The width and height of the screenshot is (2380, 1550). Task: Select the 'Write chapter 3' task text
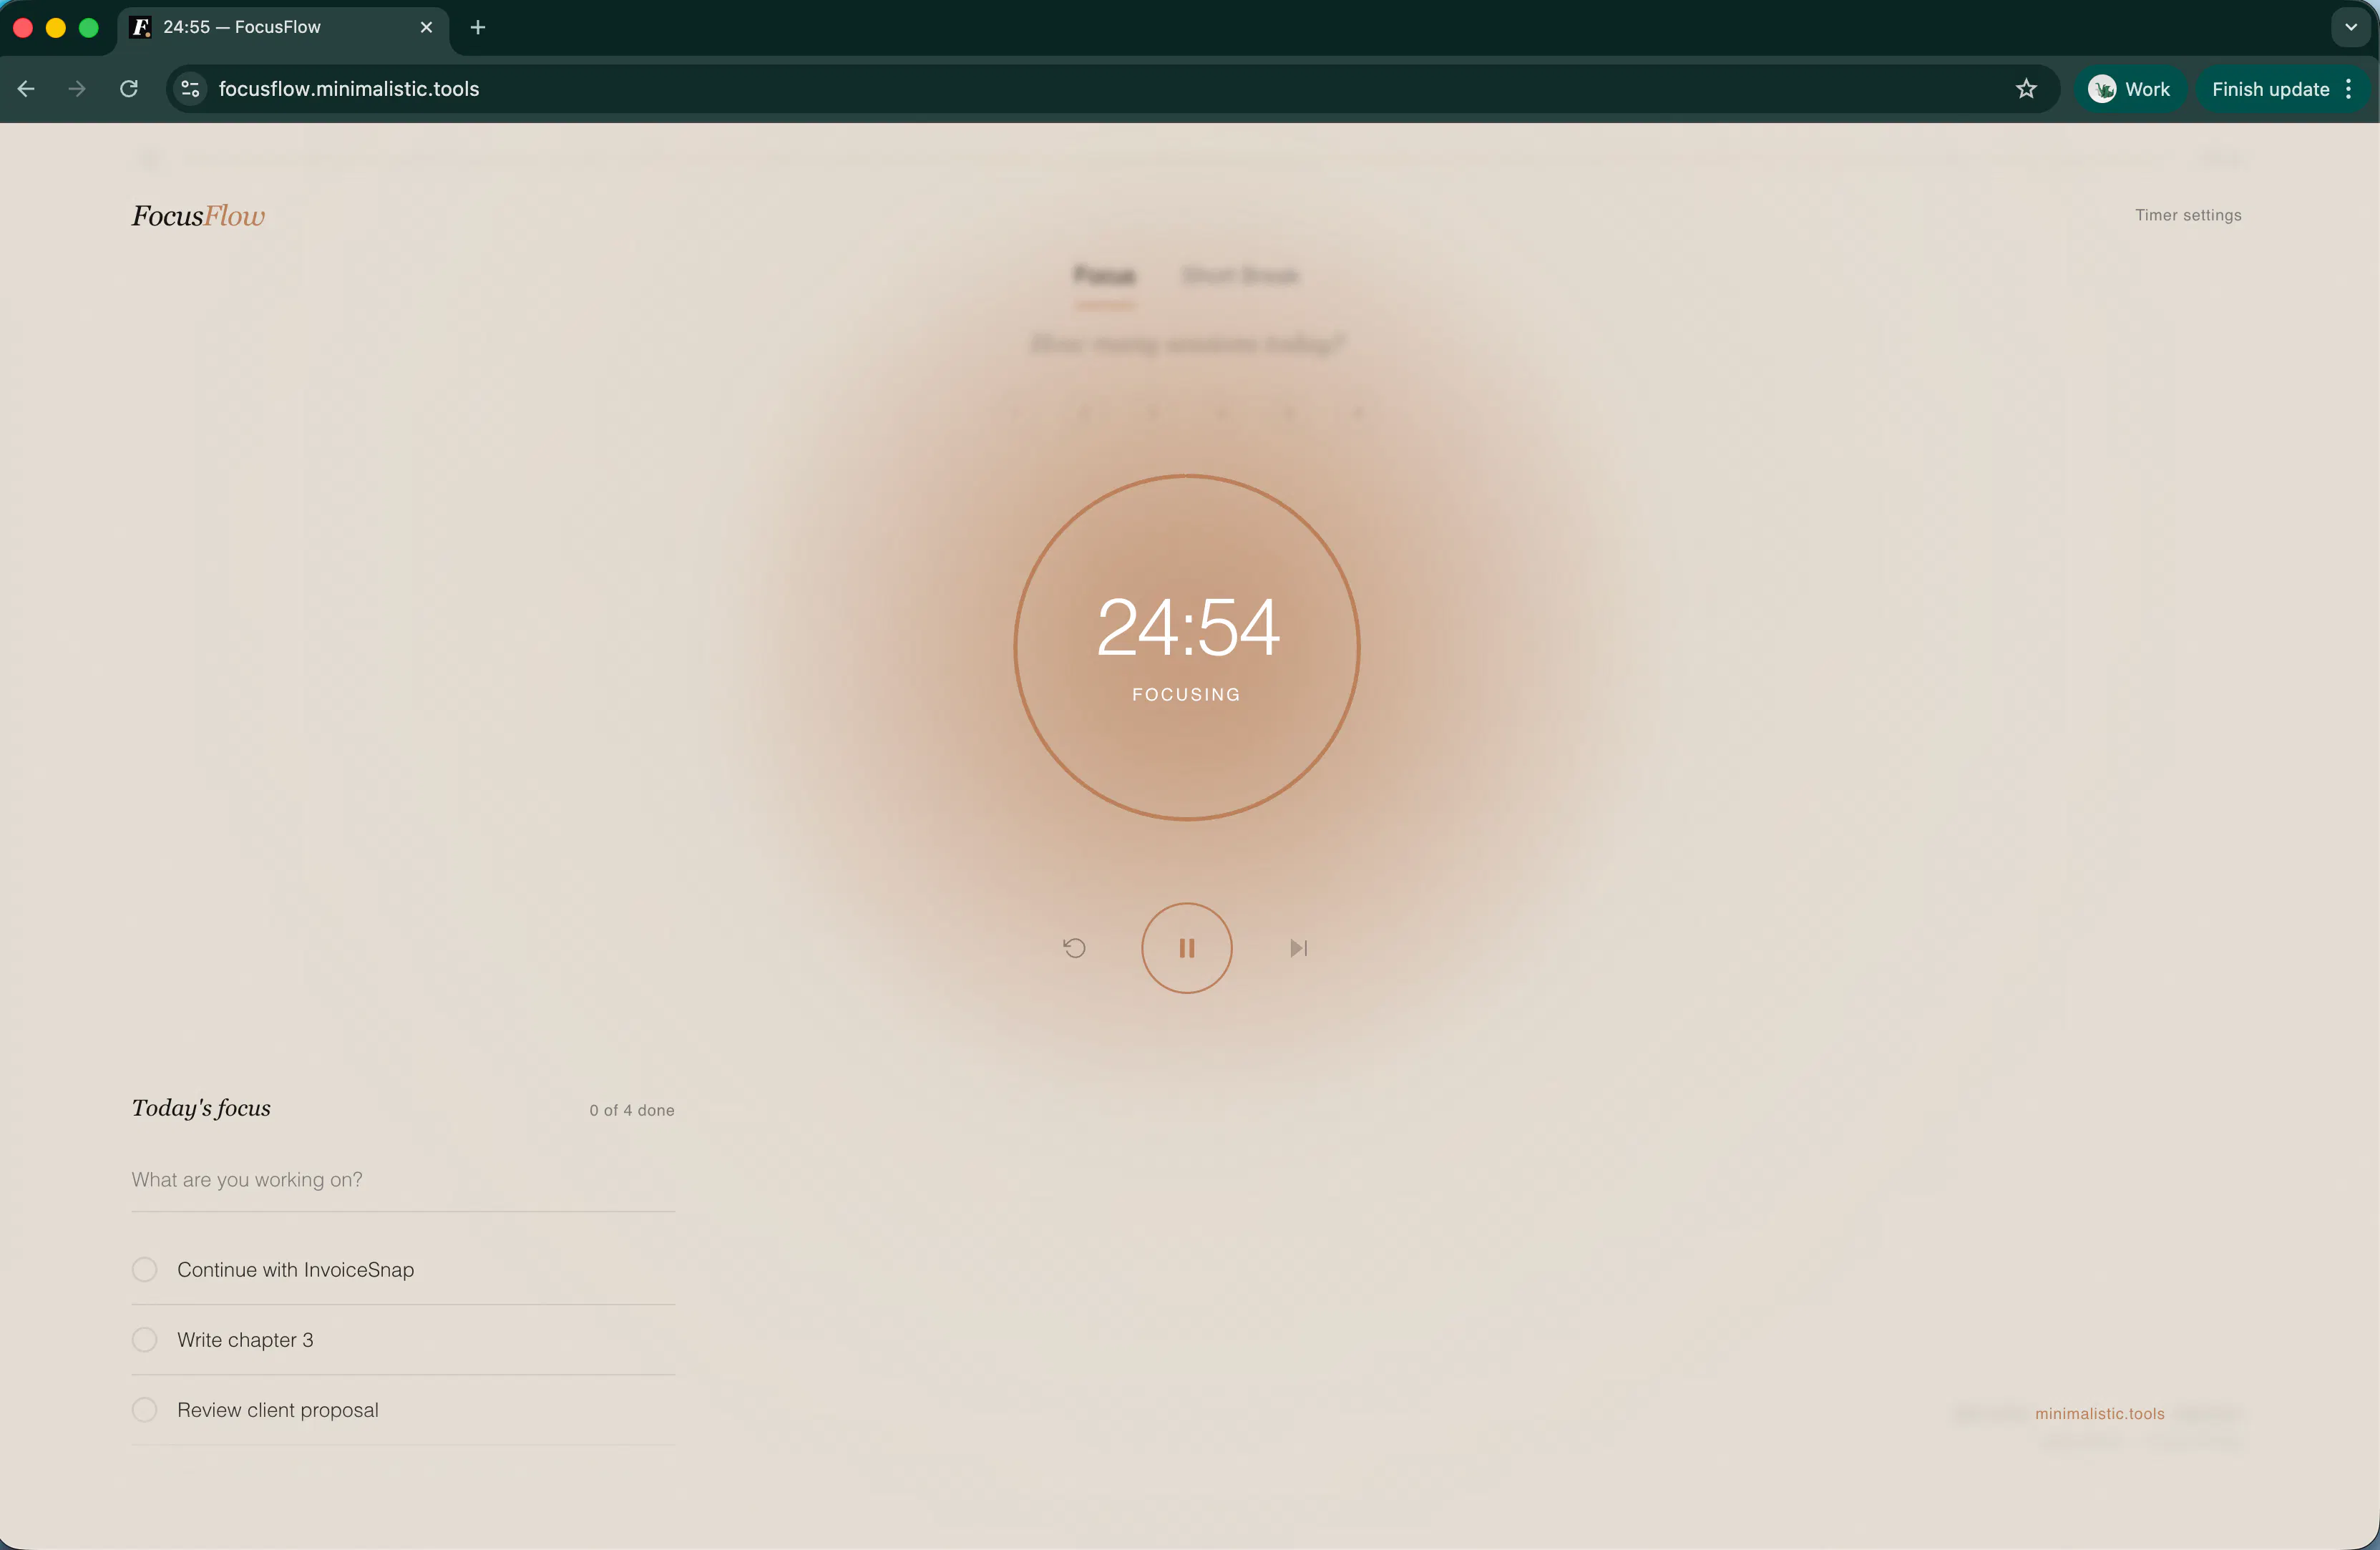click(x=245, y=1340)
